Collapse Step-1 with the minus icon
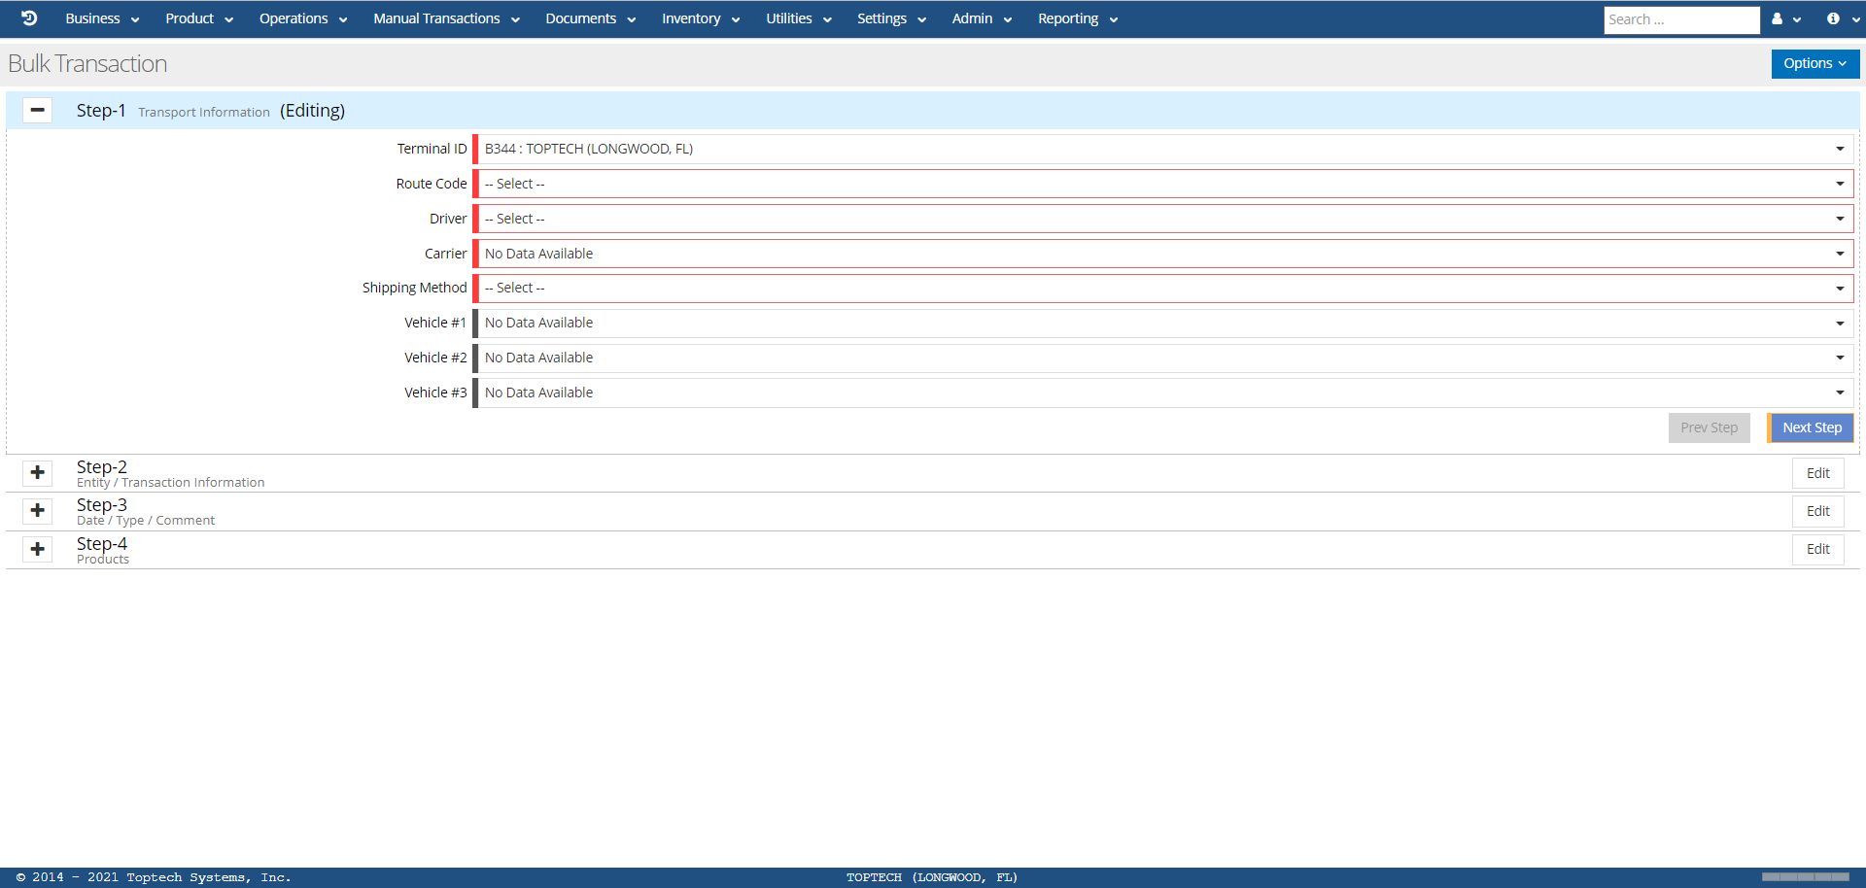This screenshot has height=888, width=1866. tap(37, 111)
